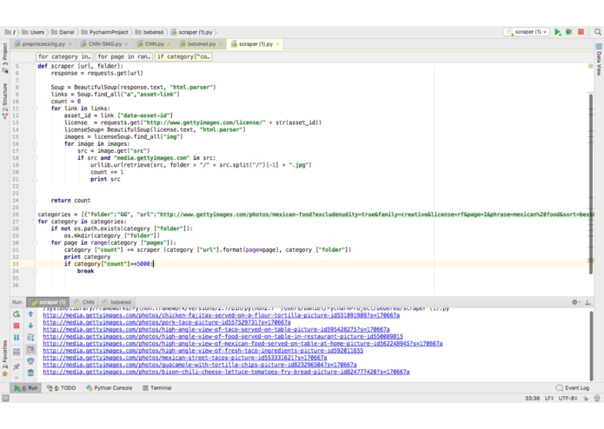Switch to preprocessing.py editor tab

pyautogui.click(x=43, y=44)
